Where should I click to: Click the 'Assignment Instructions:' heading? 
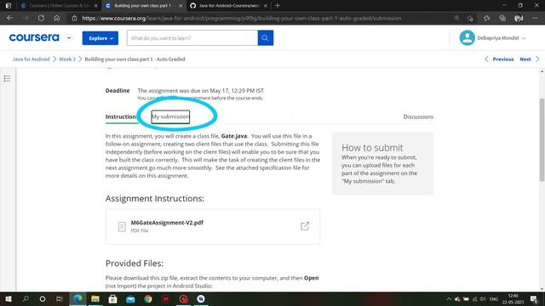pyautogui.click(x=155, y=198)
